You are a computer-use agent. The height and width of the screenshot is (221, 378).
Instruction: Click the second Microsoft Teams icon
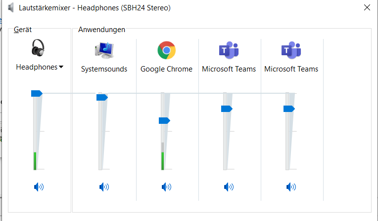(291, 50)
